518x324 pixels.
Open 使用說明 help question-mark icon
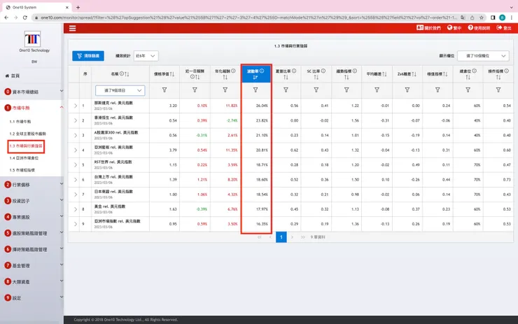pos(470,28)
